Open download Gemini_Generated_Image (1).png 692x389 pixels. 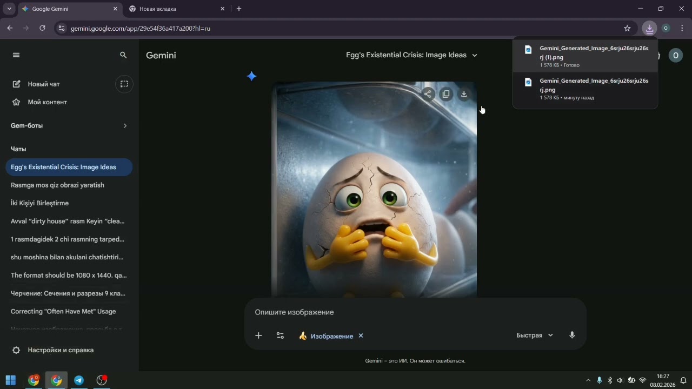coord(585,56)
